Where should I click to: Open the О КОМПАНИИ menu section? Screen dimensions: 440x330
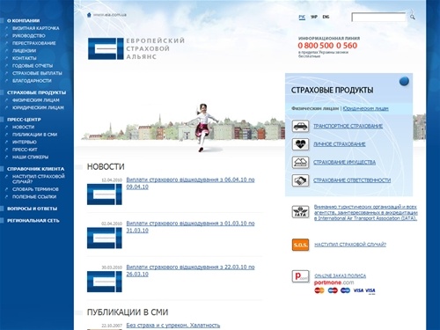(x=23, y=21)
